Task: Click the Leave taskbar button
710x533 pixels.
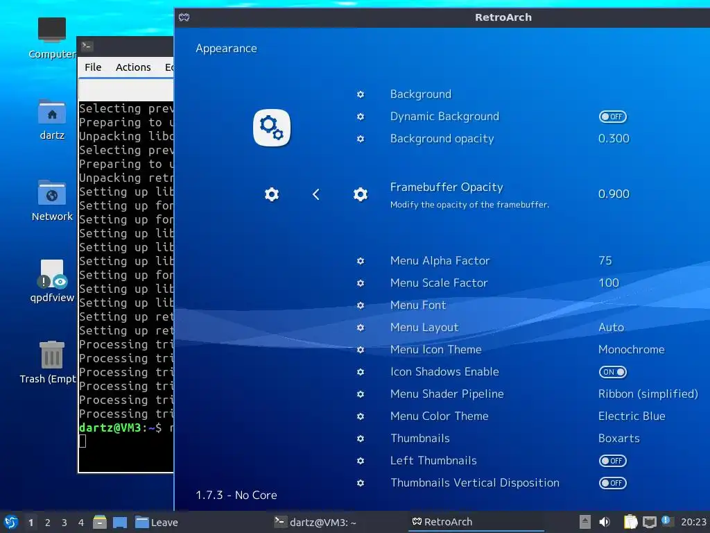Action: (157, 522)
